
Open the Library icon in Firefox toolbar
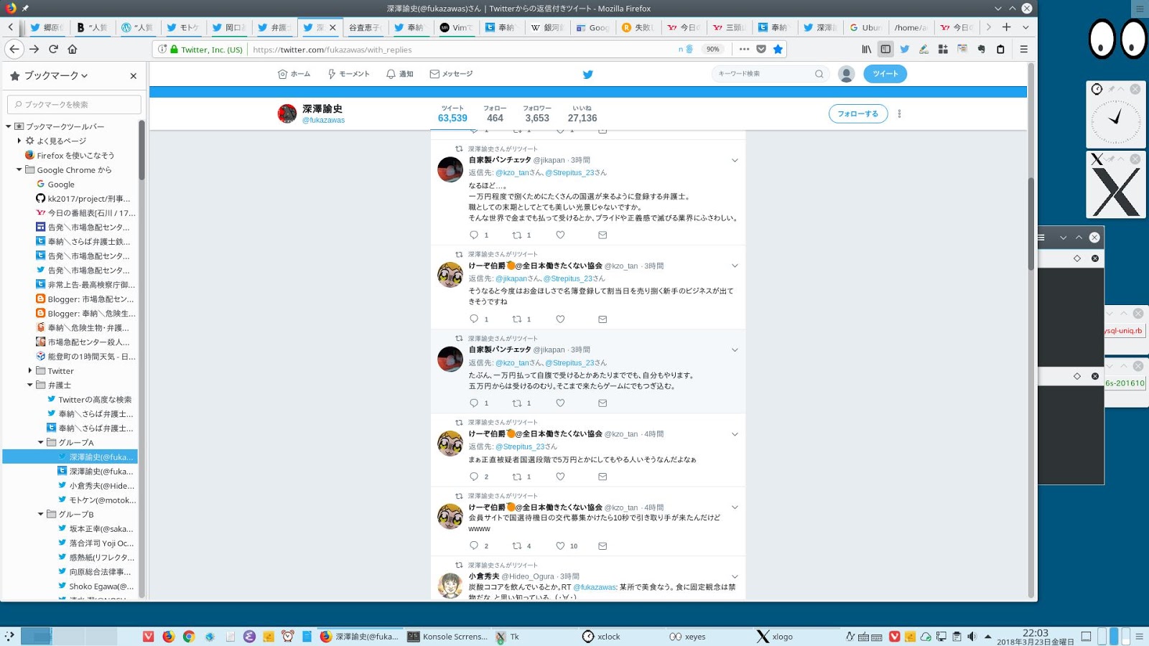[x=867, y=50]
